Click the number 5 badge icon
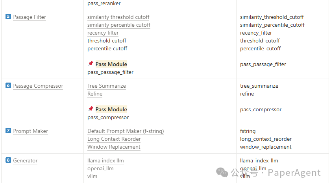The image size is (331, 186). (x=8, y=17)
